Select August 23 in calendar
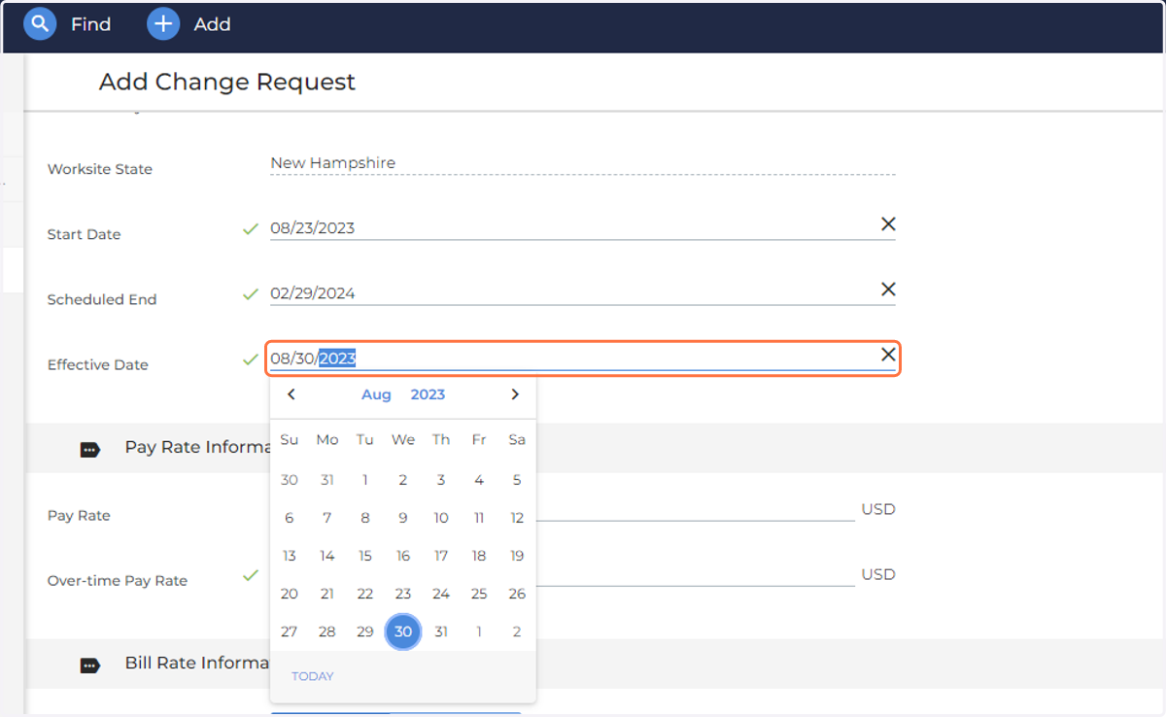This screenshot has height=717, width=1166. tap(403, 594)
